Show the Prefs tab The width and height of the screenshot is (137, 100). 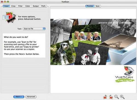click(x=43, y=6)
